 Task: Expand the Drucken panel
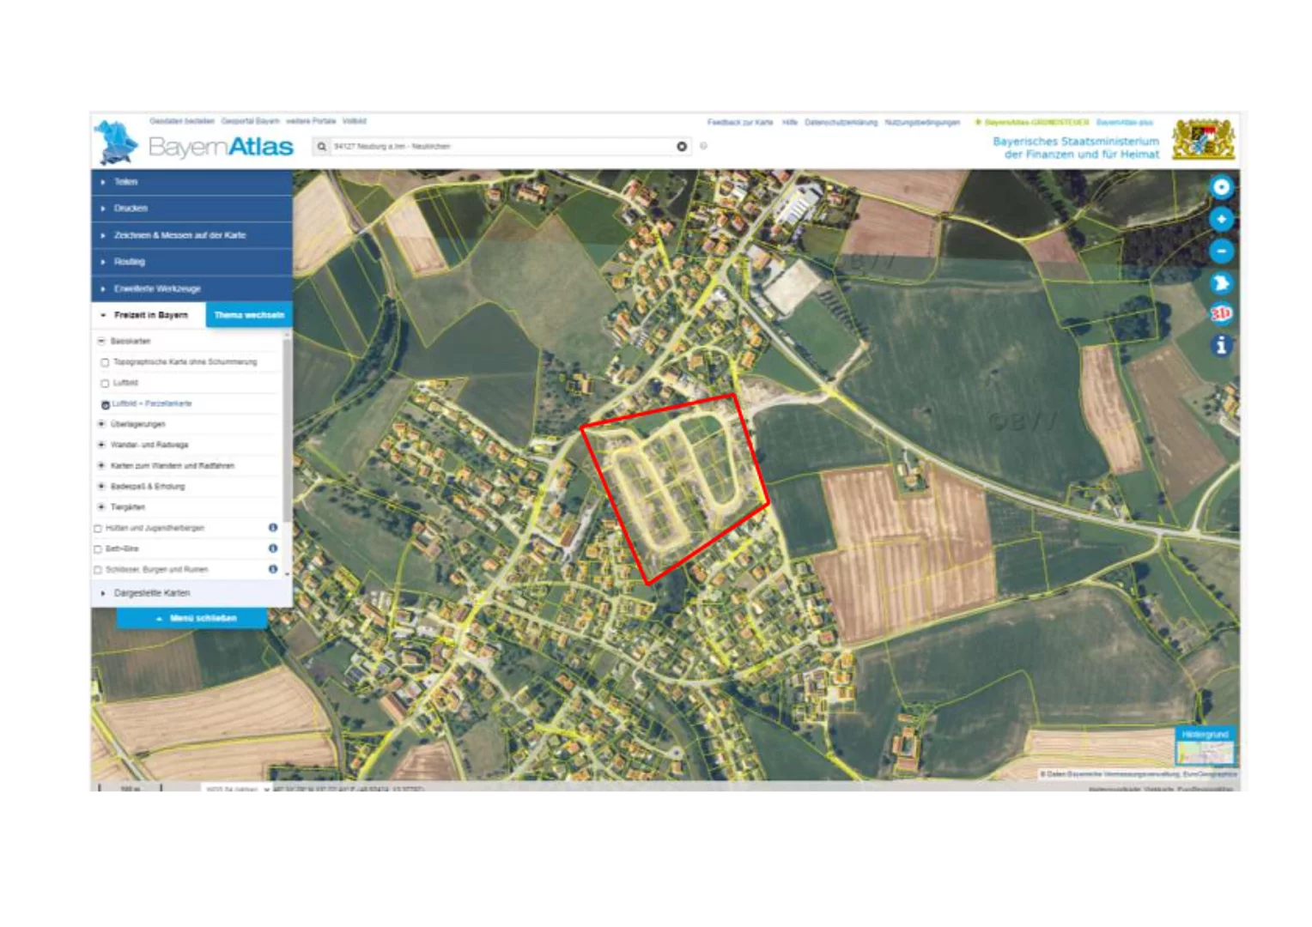point(131,209)
